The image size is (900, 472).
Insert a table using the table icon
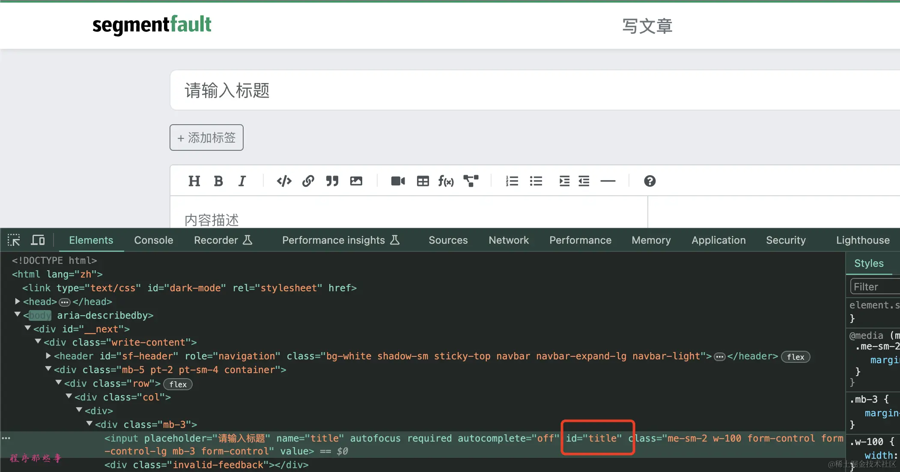[x=423, y=181]
